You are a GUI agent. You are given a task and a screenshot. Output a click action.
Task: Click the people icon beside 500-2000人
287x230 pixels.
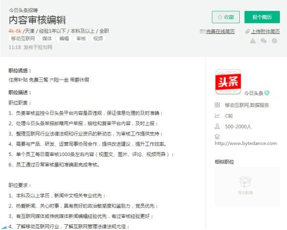pyautogui.click(x=217, y=126)
